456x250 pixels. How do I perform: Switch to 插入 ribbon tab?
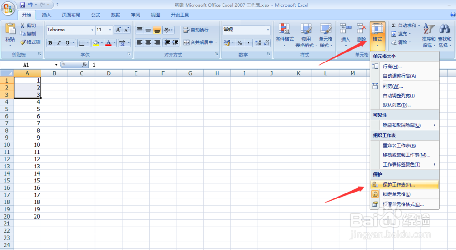click(47, 15)
